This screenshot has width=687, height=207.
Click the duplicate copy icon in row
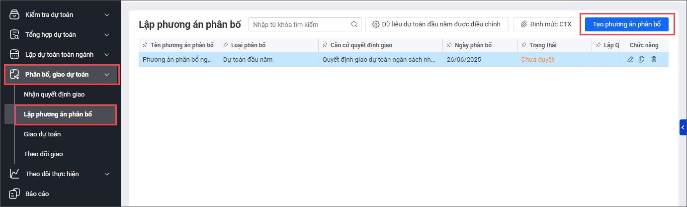tap(641, 60)
